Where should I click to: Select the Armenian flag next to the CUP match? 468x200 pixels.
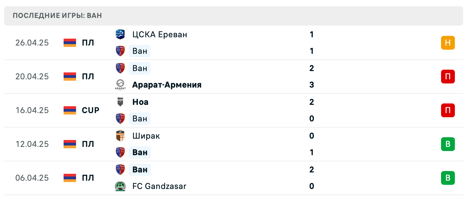tap(69, 110)
